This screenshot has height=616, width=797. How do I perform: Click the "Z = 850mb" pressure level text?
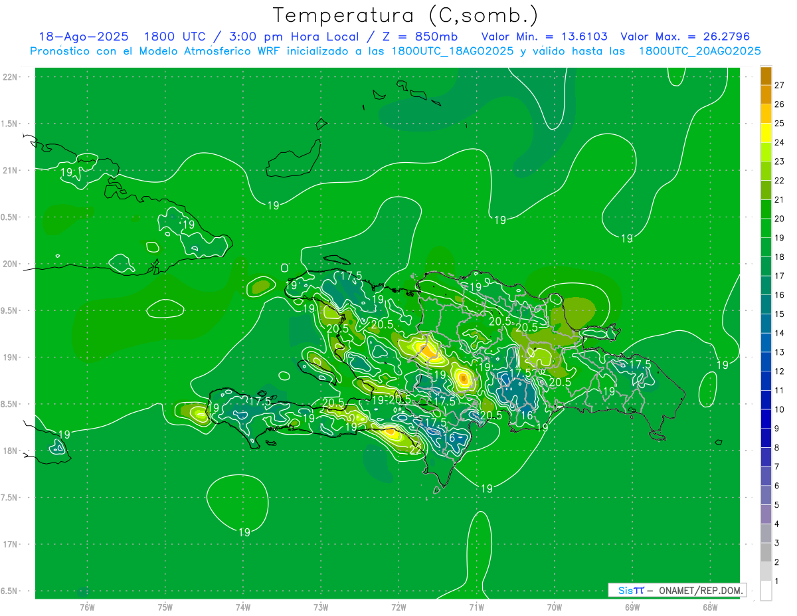point(414,37)
